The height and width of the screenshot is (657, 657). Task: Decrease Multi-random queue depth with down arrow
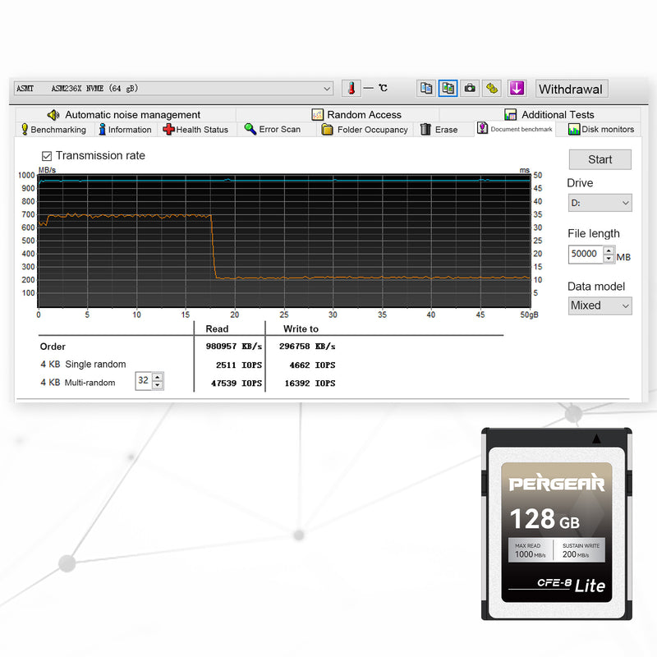point(158,385)
